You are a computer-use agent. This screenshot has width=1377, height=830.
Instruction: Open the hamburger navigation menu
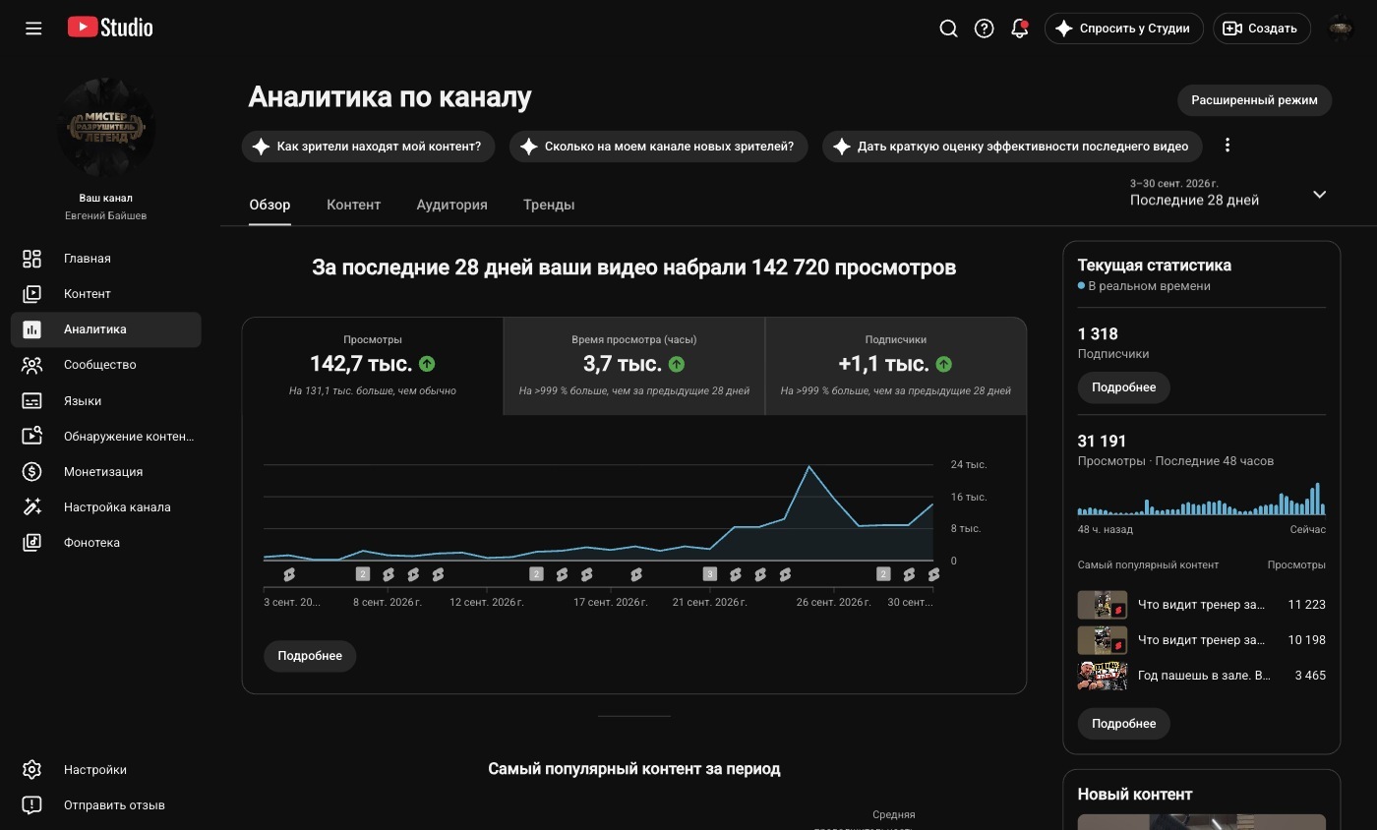tap(33, 29)
